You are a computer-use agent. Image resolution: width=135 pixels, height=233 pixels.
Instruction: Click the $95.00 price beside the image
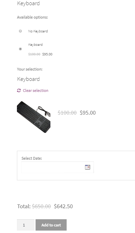click(x=88, y=113)
